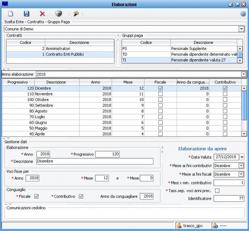Click the red X delete icon

pyautogui.click(x=42, y=14)
